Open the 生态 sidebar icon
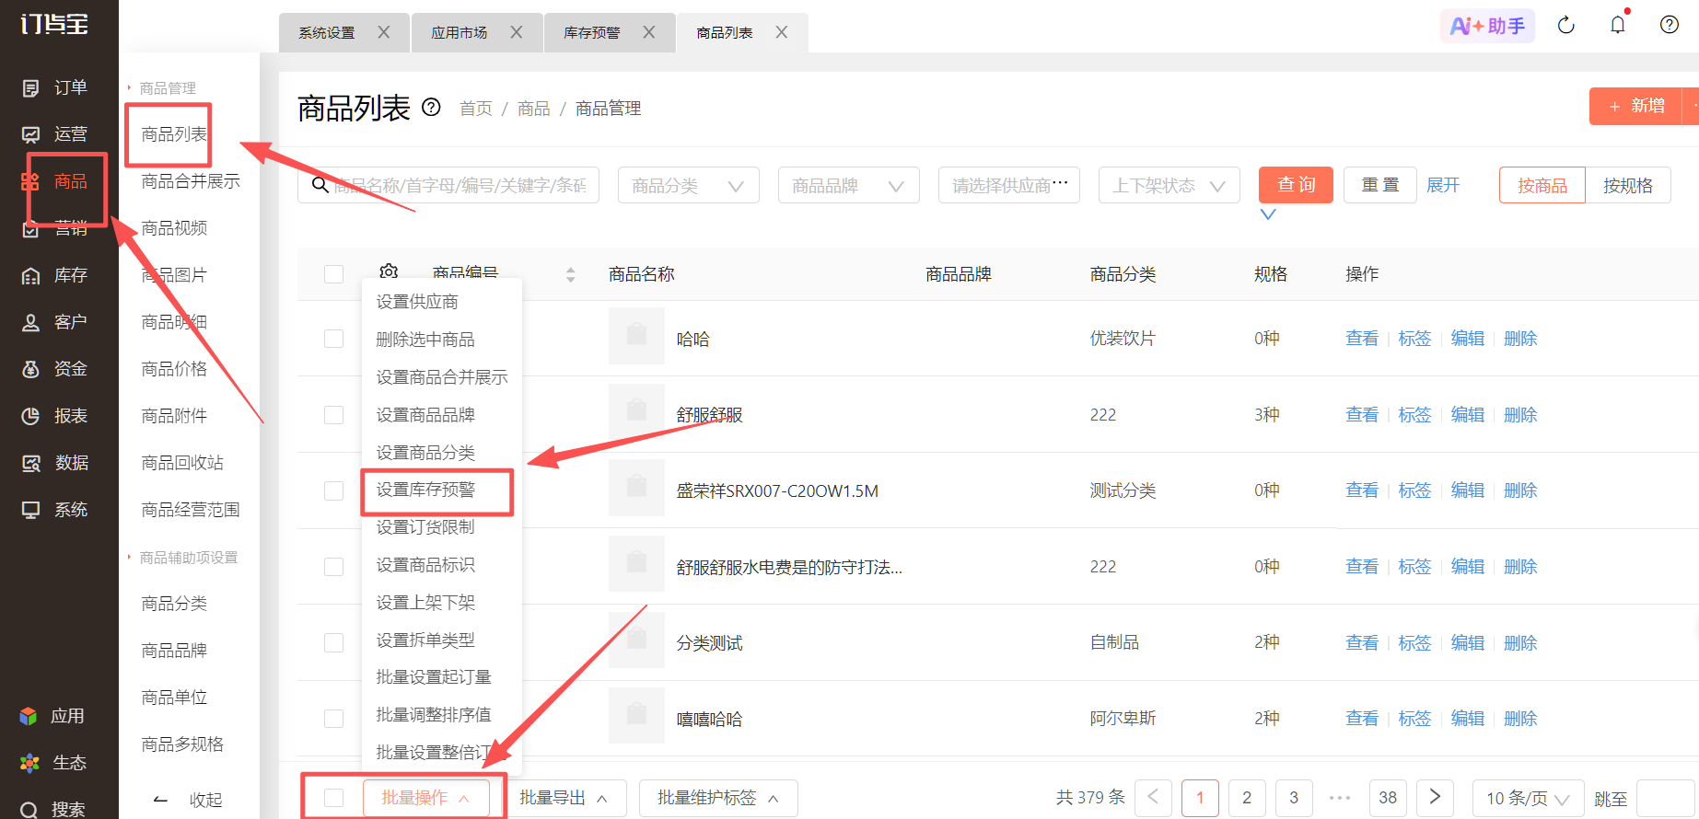Image resolution: width=1699 pixels, height=819 pixels. (x=29, y=763)
